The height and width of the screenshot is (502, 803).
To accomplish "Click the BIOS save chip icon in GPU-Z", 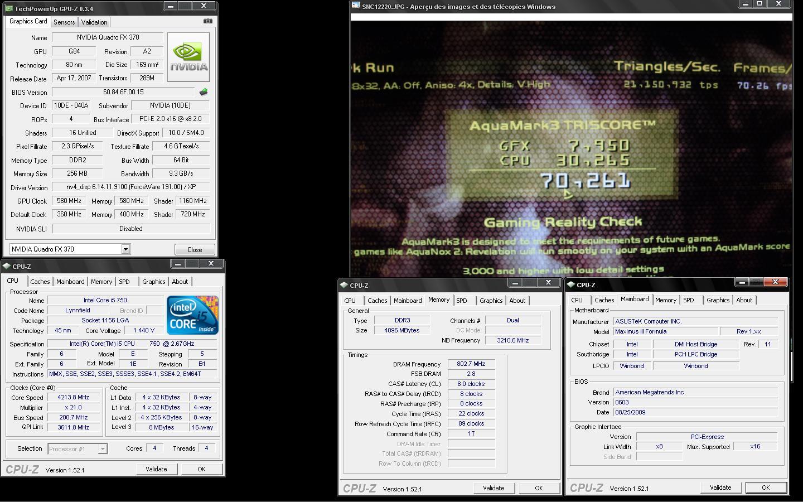I will [204, 92].
